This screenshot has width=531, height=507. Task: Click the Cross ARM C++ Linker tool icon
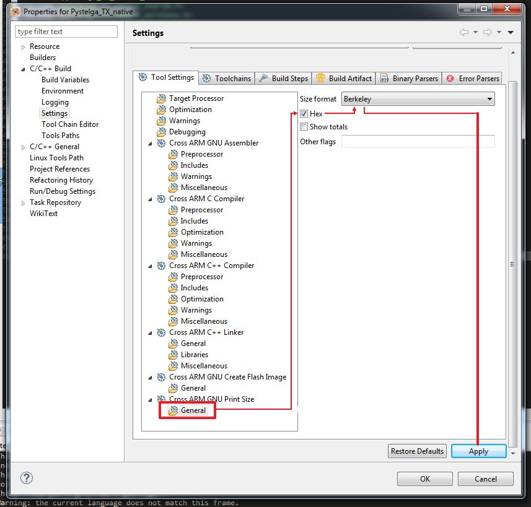pos(162,332)
